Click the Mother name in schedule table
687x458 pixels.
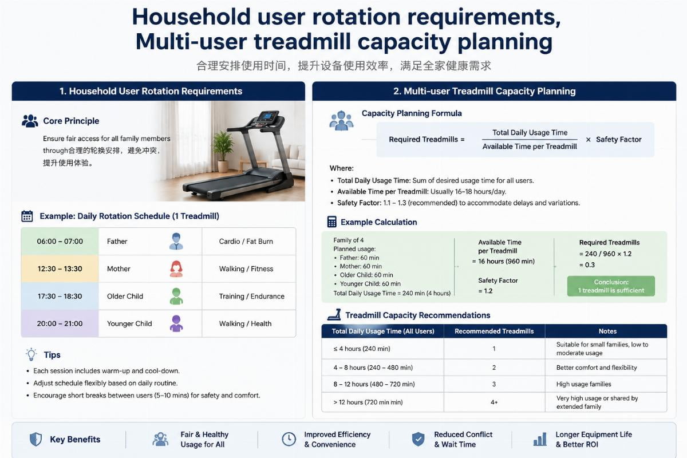[119, 269]
